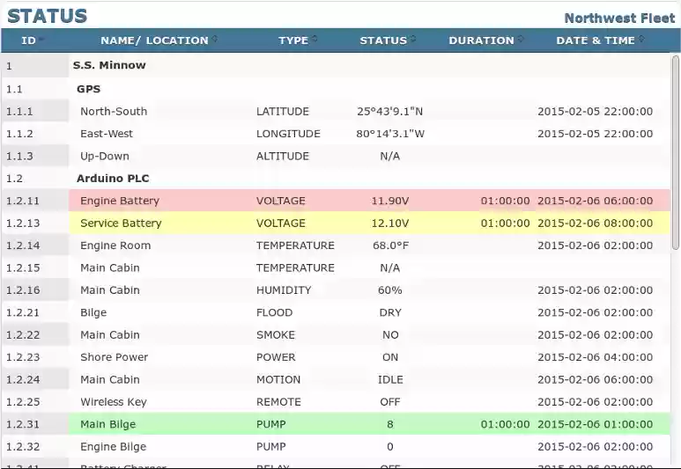The image size is (681, 469).
Task: Click the sort icon beside TYPE header
Action: point(315,40)
